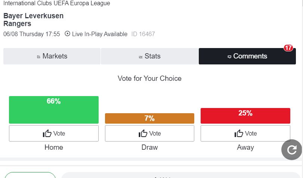Click the Live In-Play play icon
Screen dimensions: 303x178
click(67, 34)
